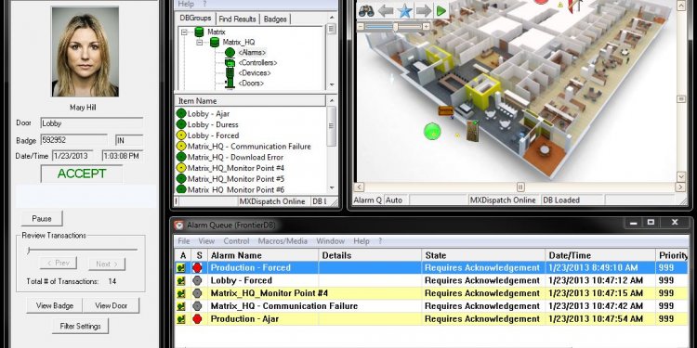Click the map zoom slider handle

395,27
